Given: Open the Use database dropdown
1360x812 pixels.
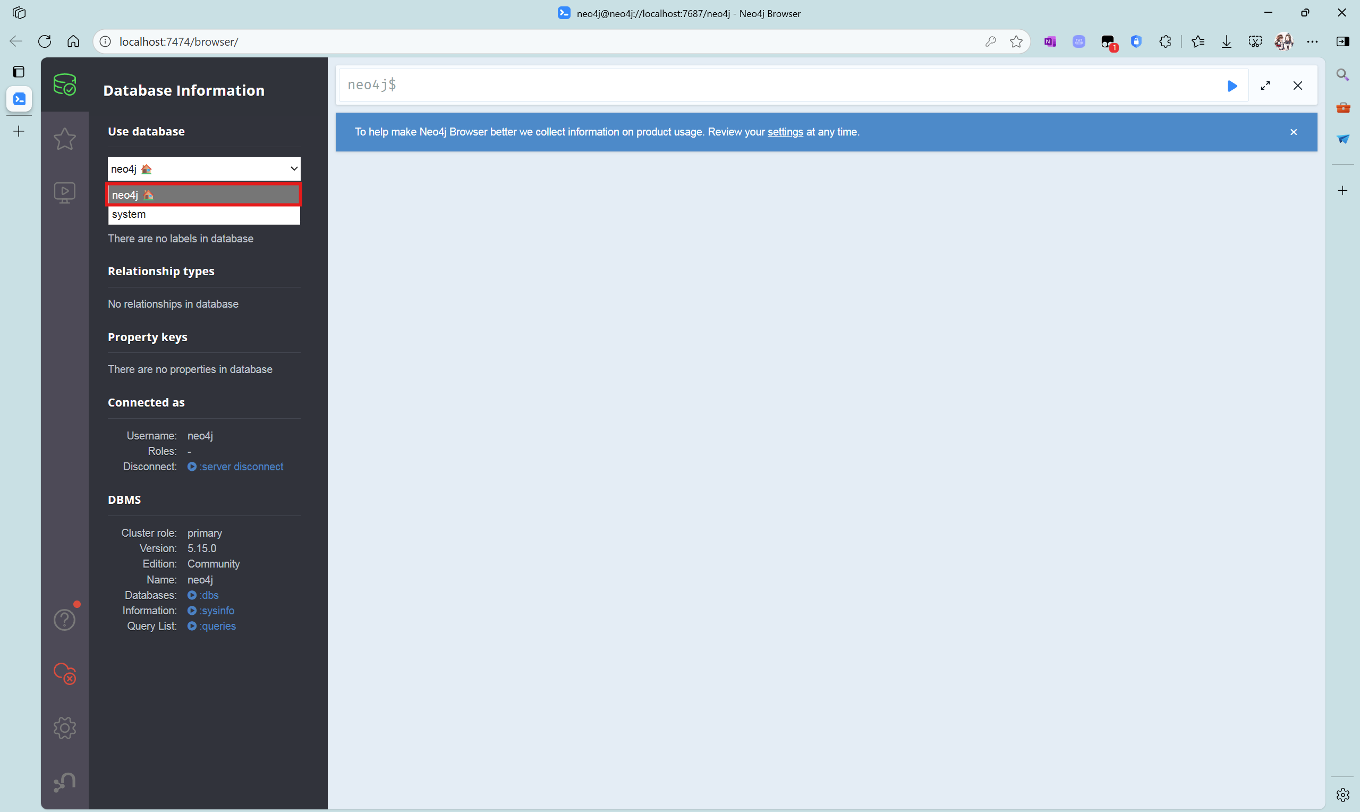Looking at the screenshot, I should click(x=204, y=168).
